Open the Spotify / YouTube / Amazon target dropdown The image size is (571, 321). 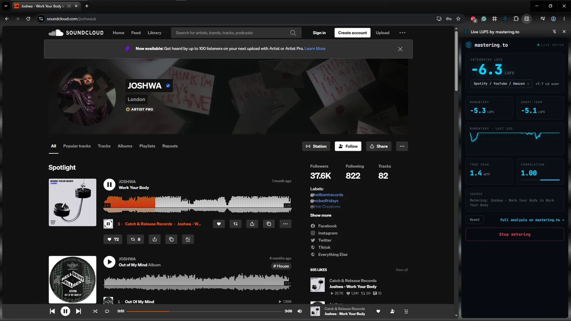501,84
